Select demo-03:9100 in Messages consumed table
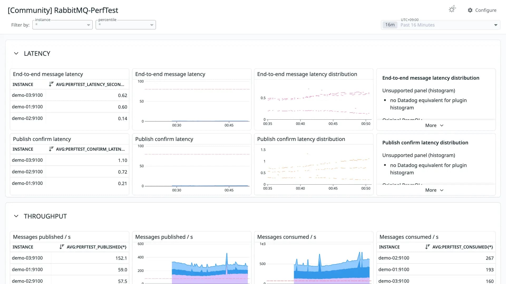The height and width of the screenshot is (284, 506). point(394,281)
